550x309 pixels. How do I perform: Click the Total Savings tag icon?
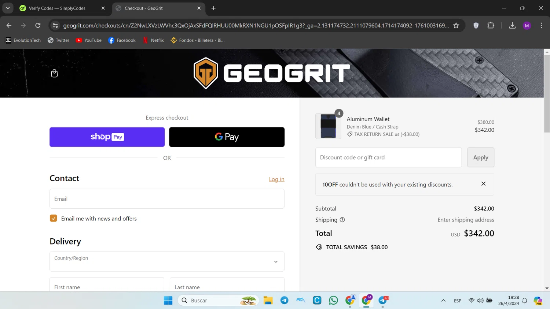coord(319,247)
